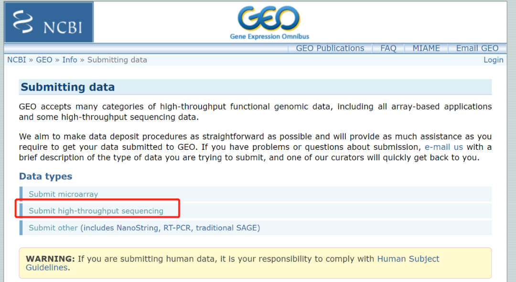Choose Submit microarray
This screenshot has width=516, height=282.
tap(63, 194)
